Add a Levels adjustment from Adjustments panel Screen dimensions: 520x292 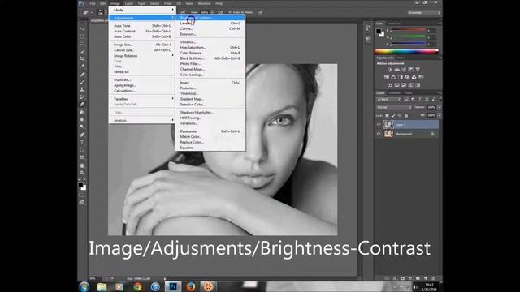click(x=397, y=70)
